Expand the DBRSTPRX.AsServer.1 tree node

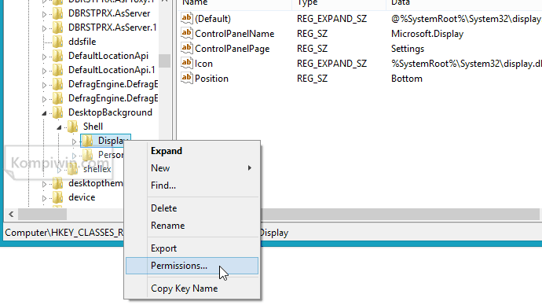click(44, 28)
